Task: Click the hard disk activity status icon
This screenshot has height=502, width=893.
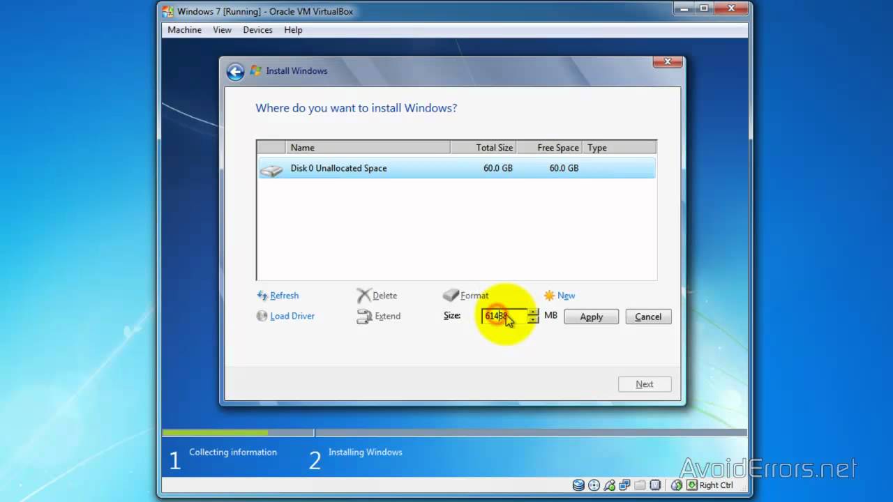Action: pyautogui.click(x=578, y=485)
